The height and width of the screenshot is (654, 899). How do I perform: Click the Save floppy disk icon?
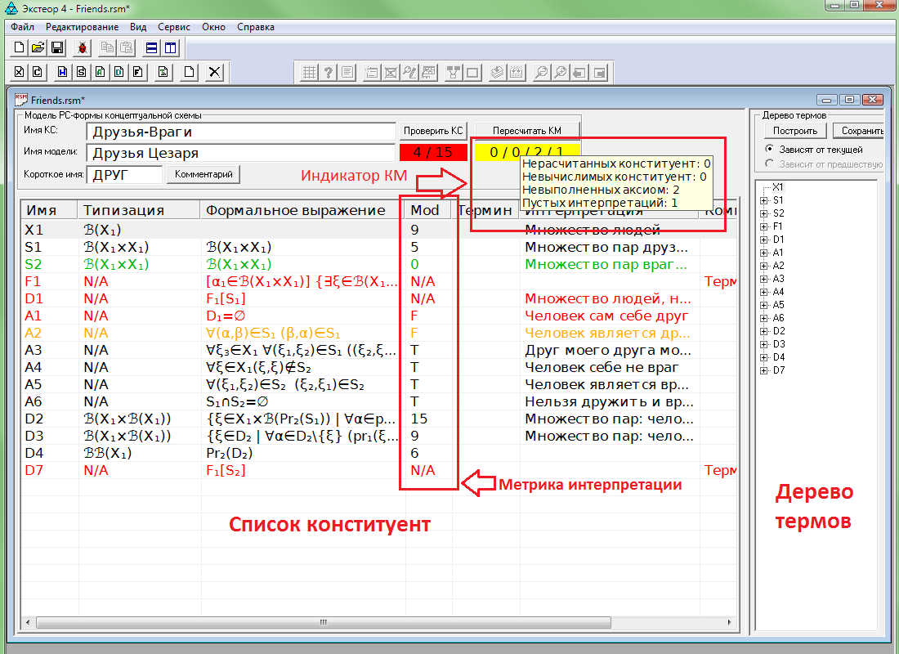tap(57, 47)
